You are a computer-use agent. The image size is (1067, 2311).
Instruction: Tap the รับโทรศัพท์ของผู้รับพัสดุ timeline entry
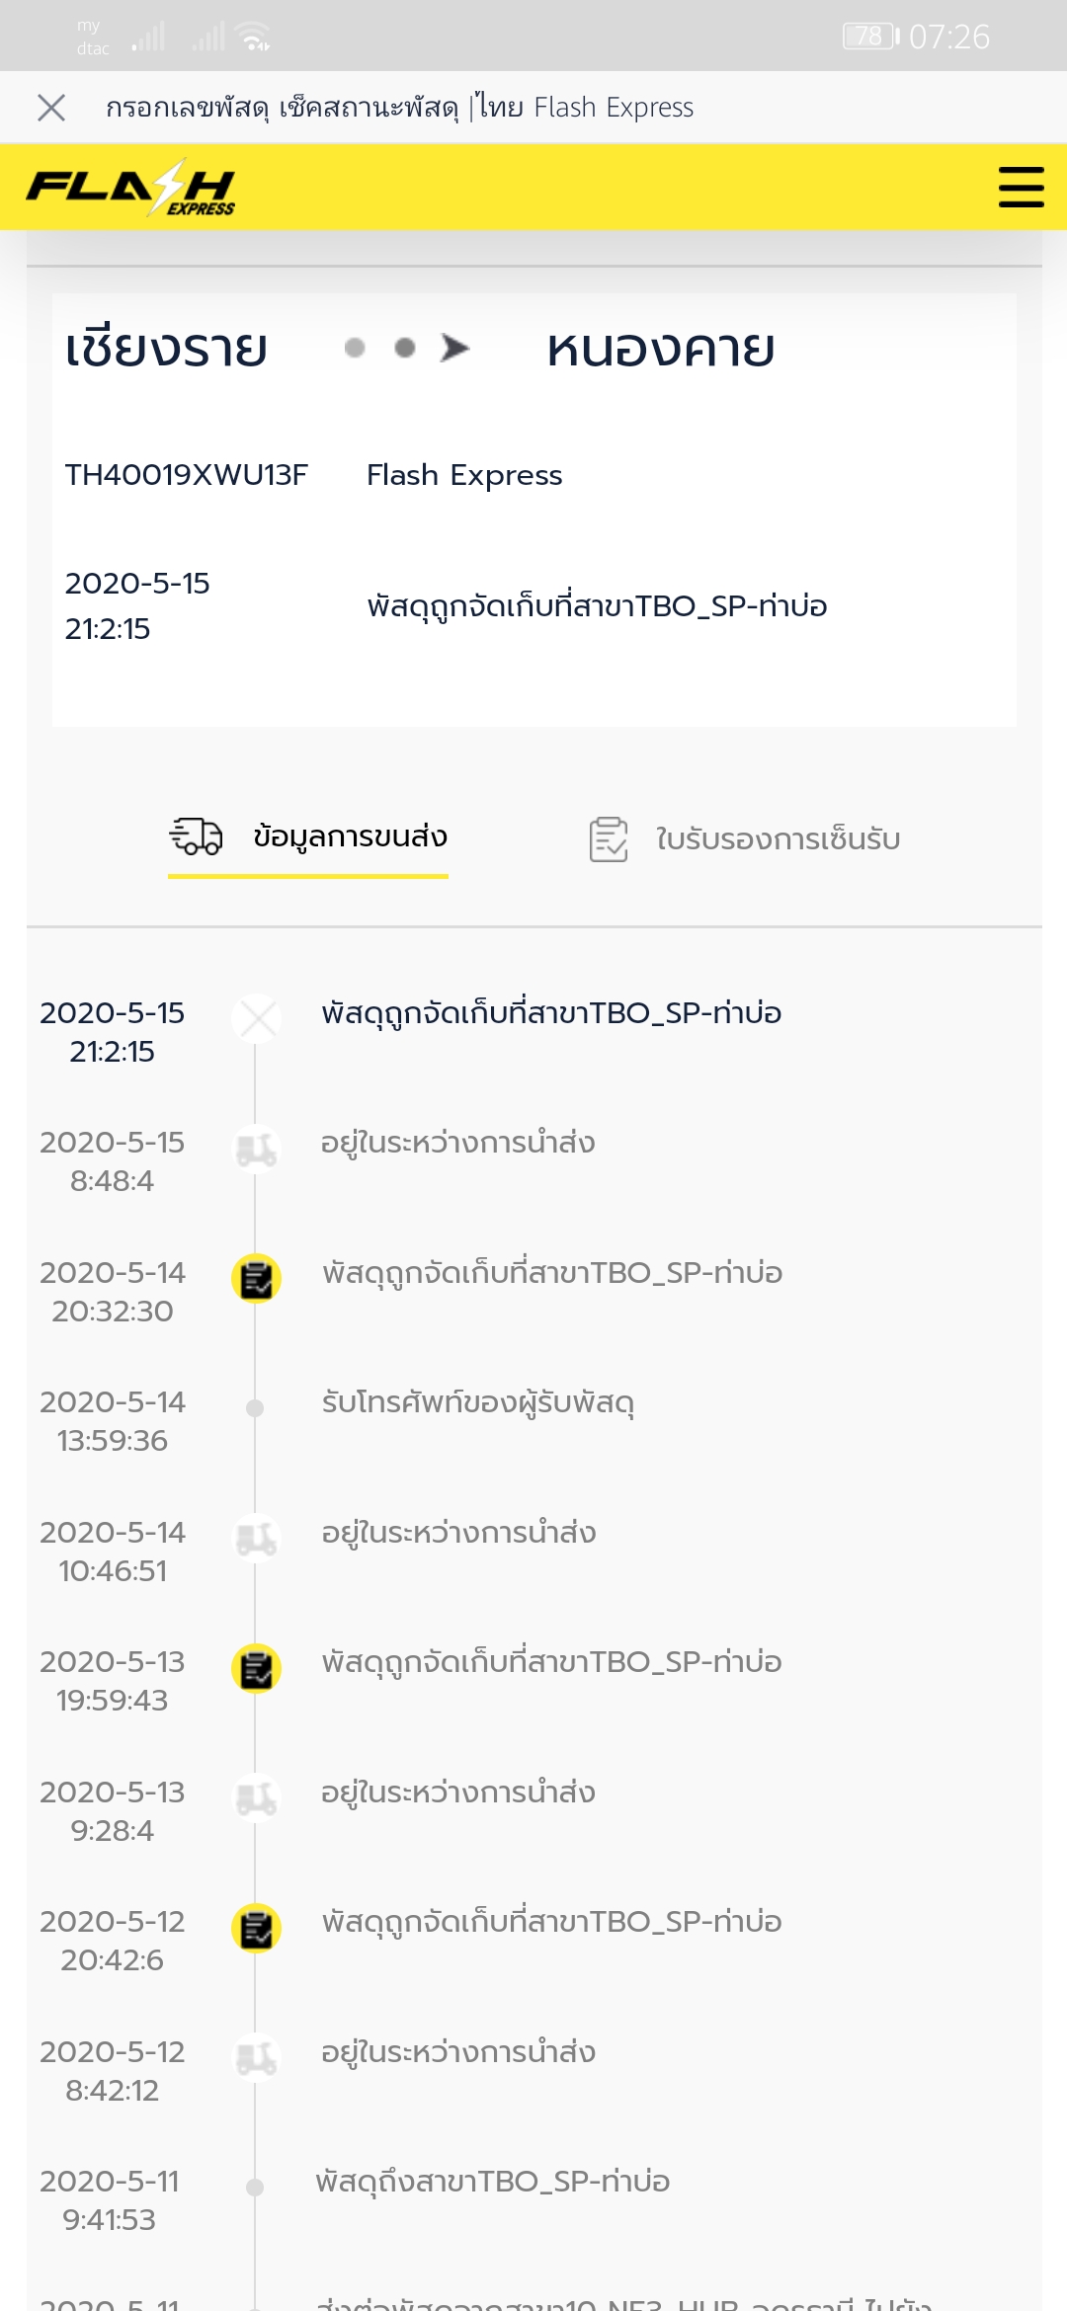(478, 1403)
